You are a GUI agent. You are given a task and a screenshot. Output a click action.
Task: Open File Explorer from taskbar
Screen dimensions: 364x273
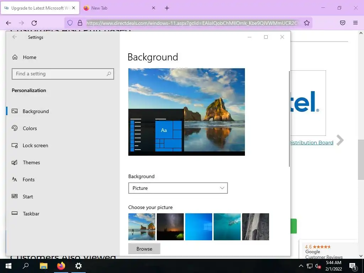point(43,266)
